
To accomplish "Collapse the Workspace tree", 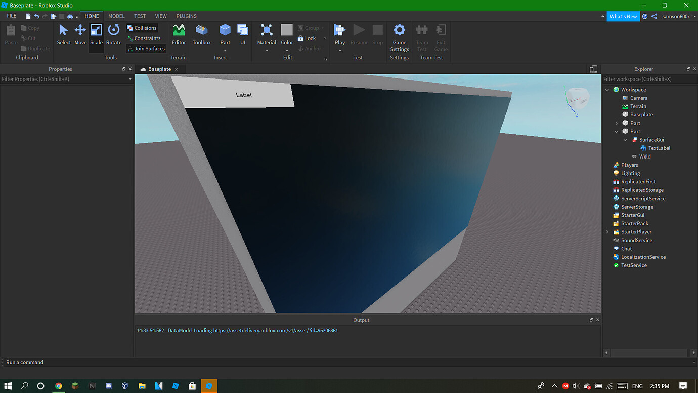I will coord(607,89).
